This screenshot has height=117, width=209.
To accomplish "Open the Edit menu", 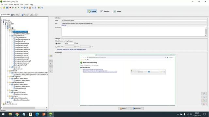I will click(x=6, y=5).
